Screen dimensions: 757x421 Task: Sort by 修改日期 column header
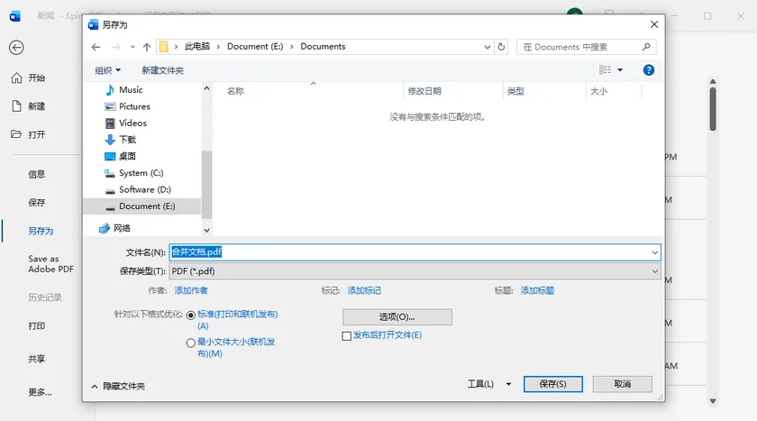click(x=424, y=91)
